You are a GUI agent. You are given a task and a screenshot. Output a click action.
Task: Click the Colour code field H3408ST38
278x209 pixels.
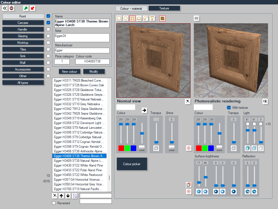(x=92, y=62)
